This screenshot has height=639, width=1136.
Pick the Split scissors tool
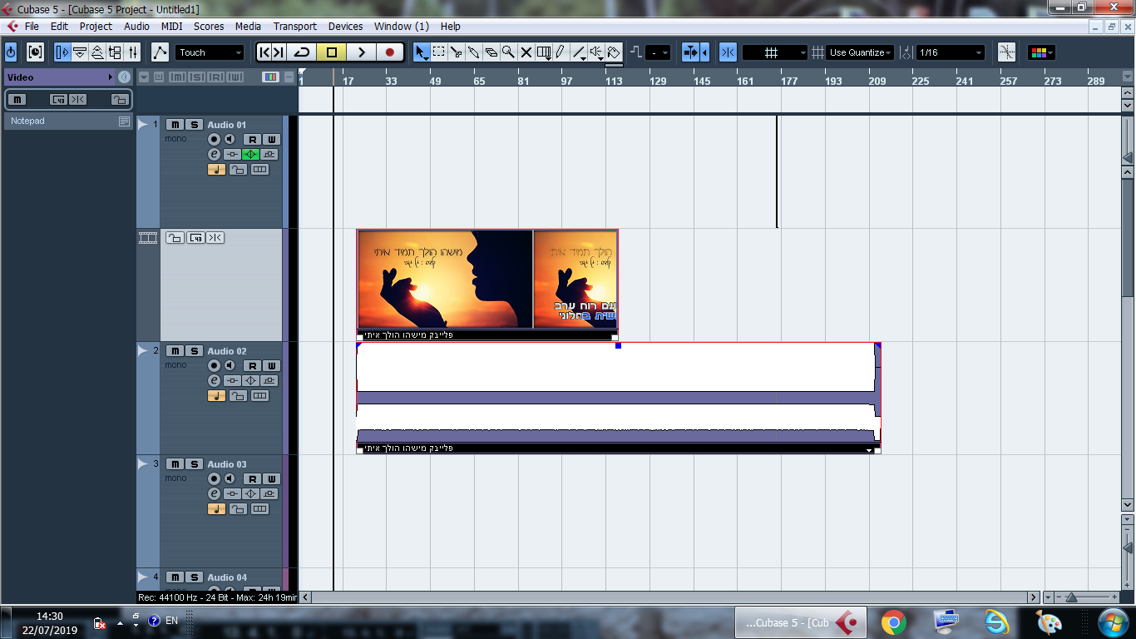[457, 52]
